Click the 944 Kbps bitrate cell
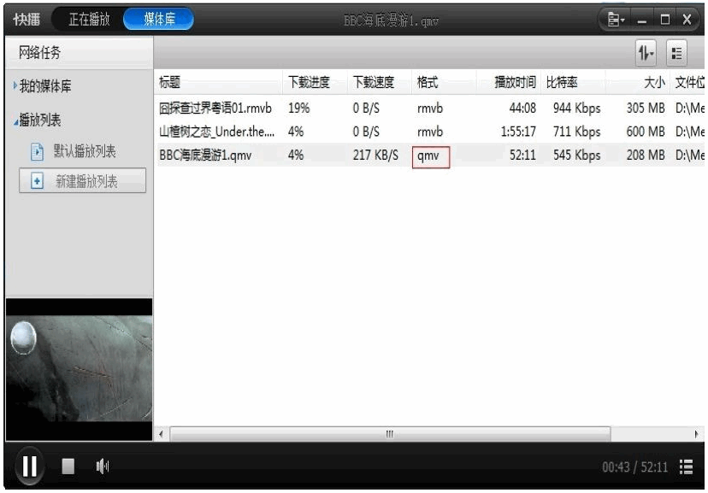 tap(576, 109)
